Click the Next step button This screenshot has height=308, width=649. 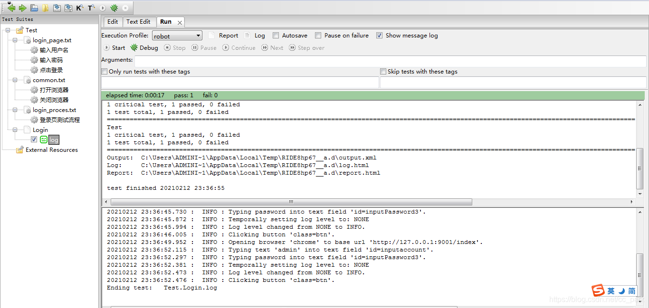pyautogui.click(x=272, y=48)
